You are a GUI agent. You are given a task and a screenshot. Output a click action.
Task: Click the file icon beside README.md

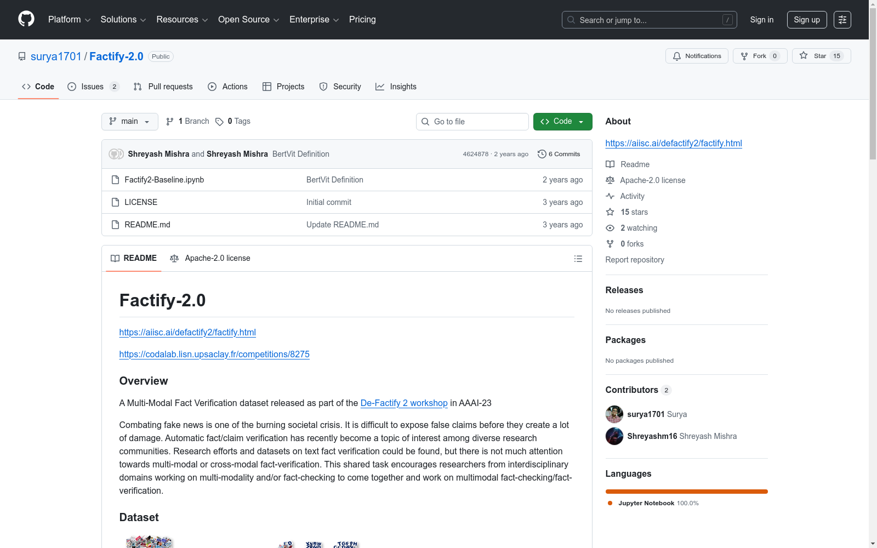[x=115, y=225]
